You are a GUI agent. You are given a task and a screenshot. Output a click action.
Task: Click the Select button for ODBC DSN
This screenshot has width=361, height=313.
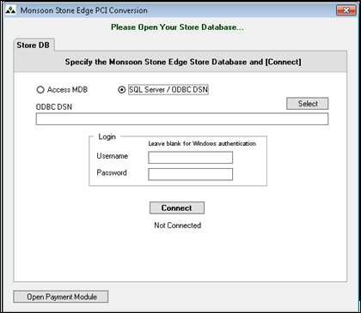click(x=308, y=104)
